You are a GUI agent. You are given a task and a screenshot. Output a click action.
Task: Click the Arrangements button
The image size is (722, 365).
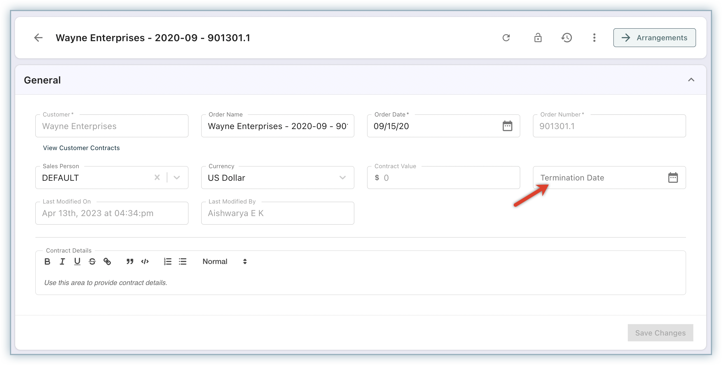[x=654, y=38]
